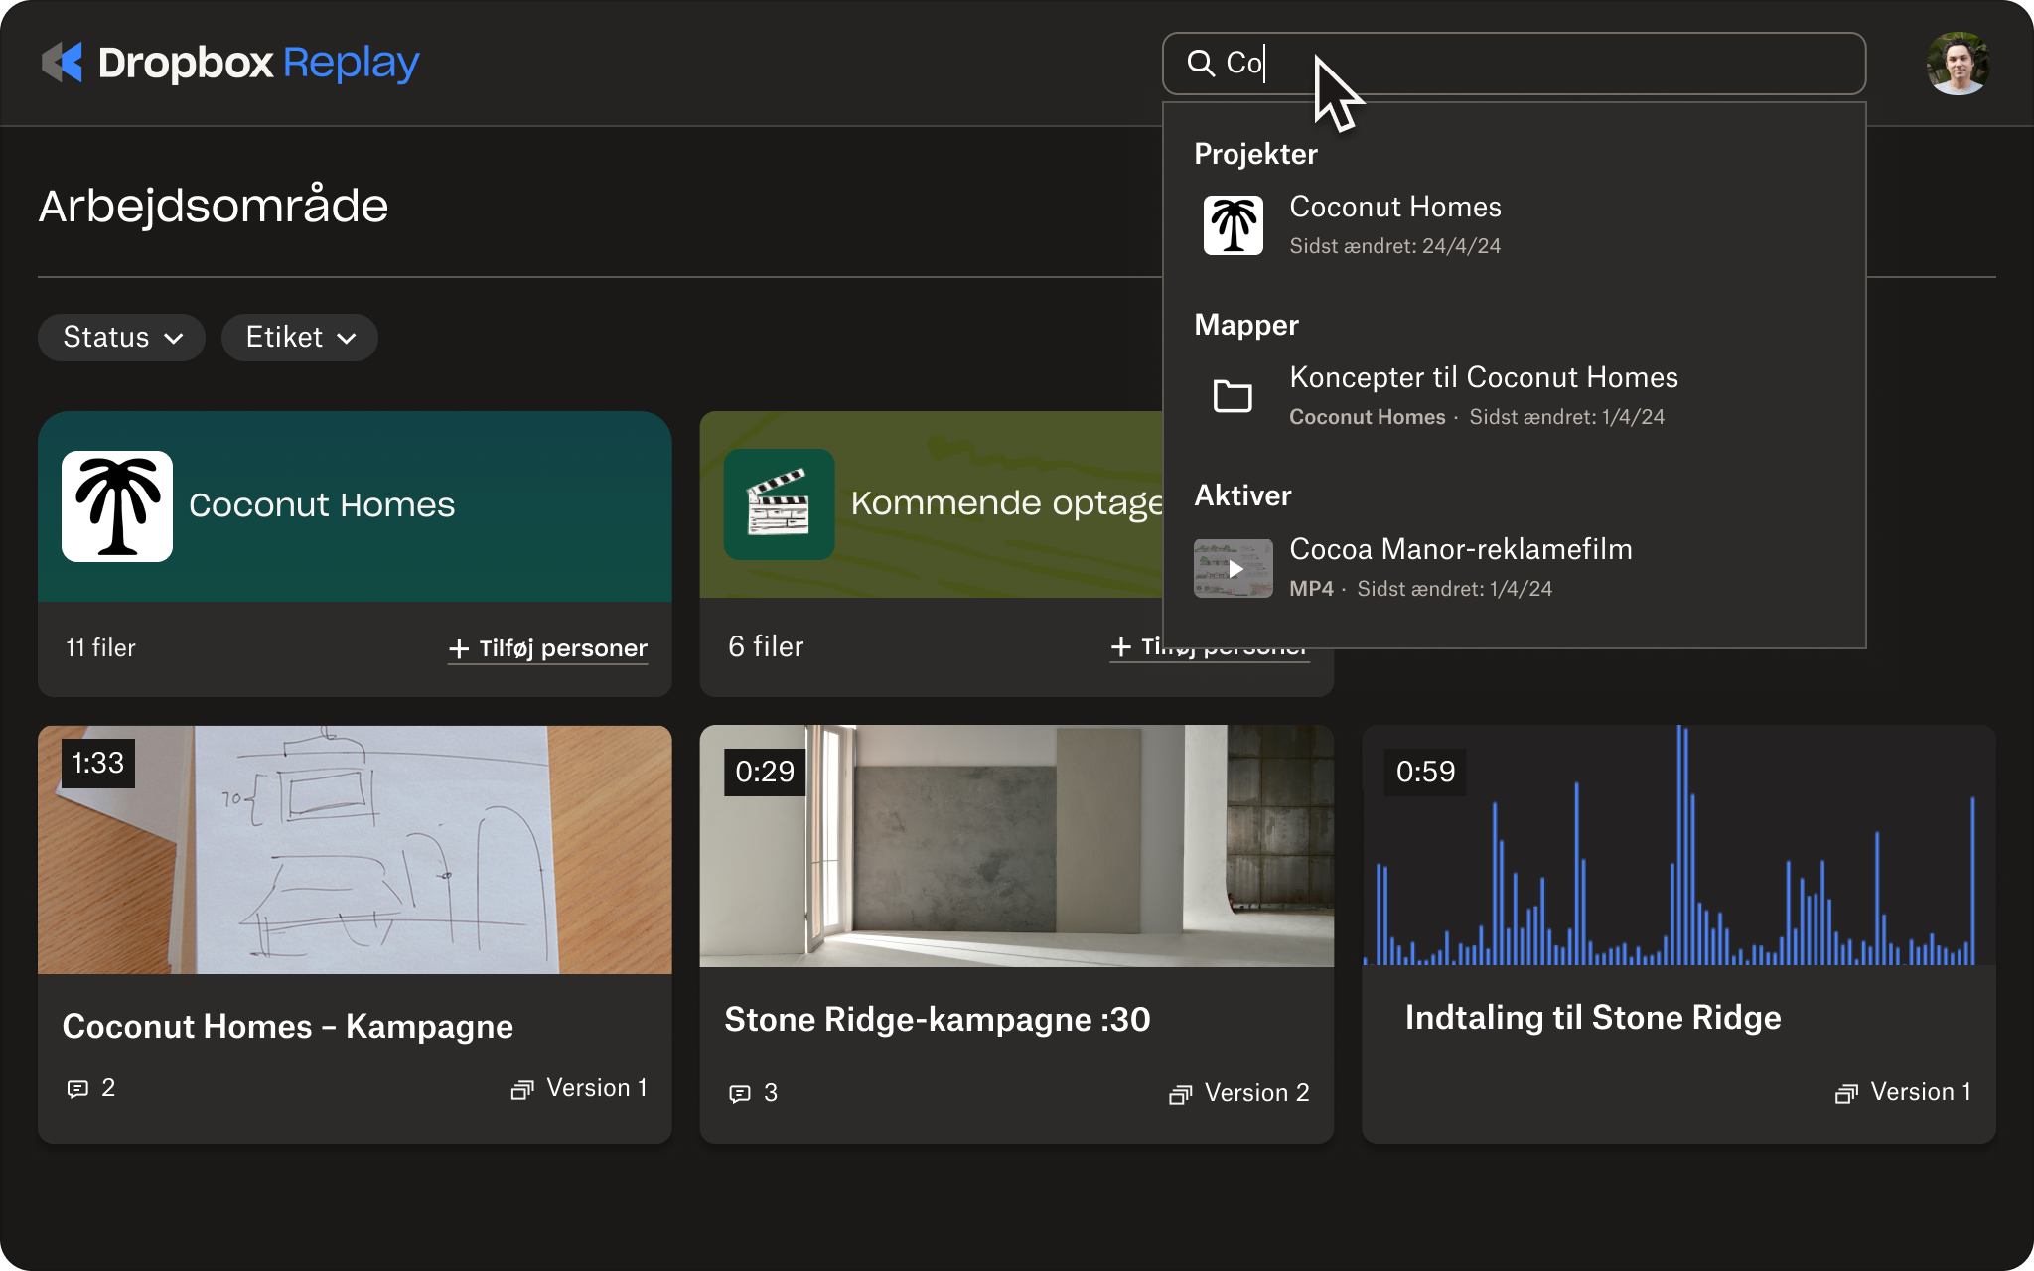2034x1271 pixels.
Task: Open the Indtaling til Stone Ridge waveform thumbnail
Action: click(1678, 846)
